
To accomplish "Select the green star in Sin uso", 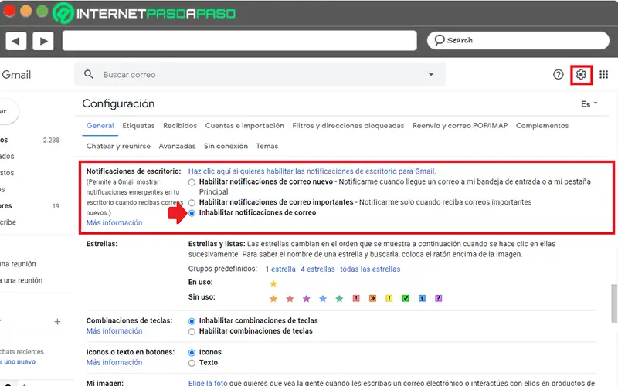I will coord(339,299).
